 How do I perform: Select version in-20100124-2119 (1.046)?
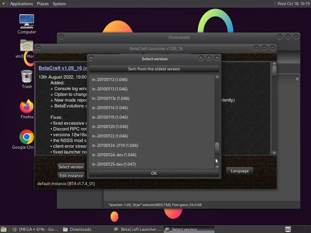pos(152,145)
